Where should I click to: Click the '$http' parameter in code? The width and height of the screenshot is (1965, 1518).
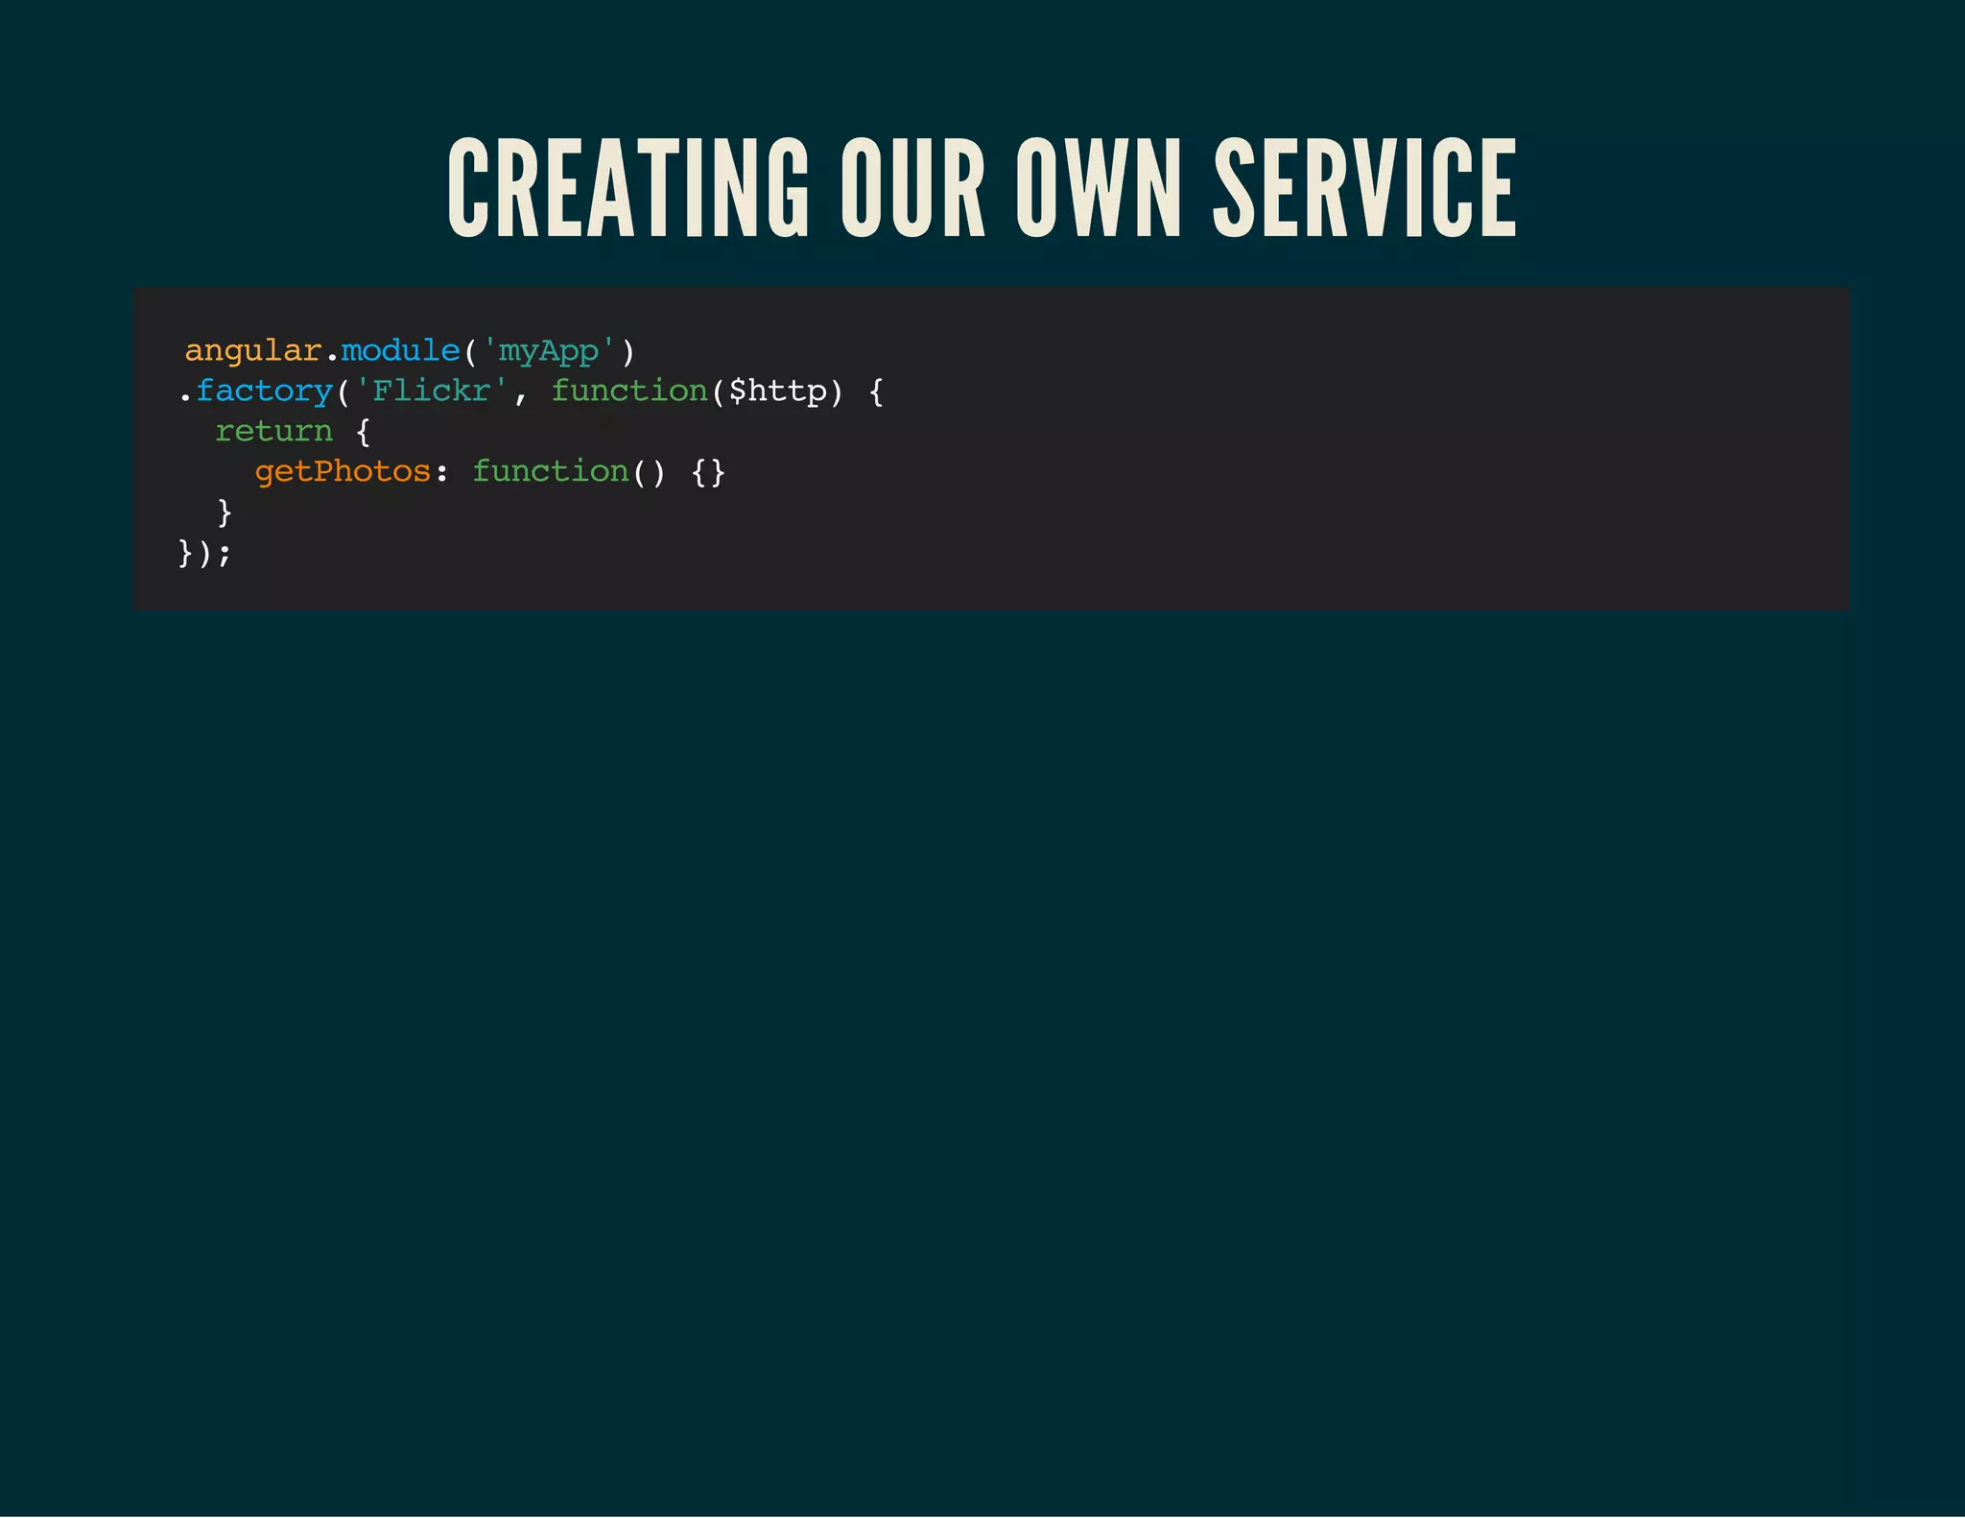point(778,391)
